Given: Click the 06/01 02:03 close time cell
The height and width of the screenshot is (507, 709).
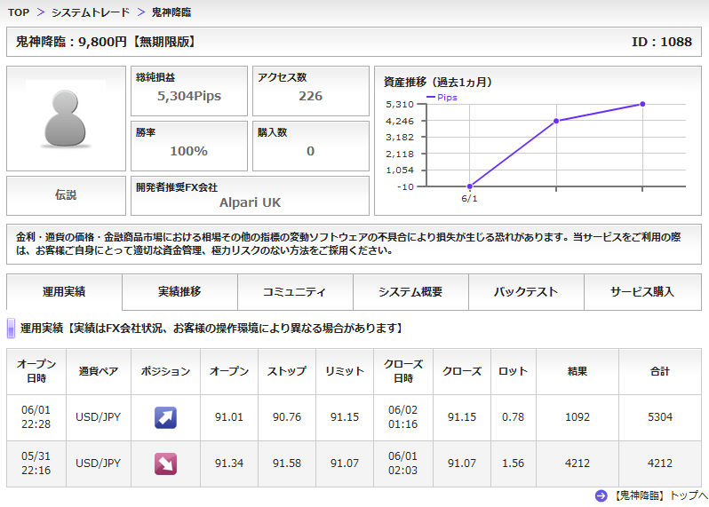Looking at the screenshot, I should coord(403,463).
